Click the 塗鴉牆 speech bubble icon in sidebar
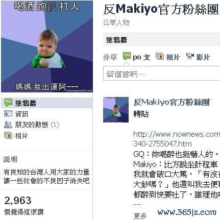Screen dimensions: 220x220 click(8, 103)
